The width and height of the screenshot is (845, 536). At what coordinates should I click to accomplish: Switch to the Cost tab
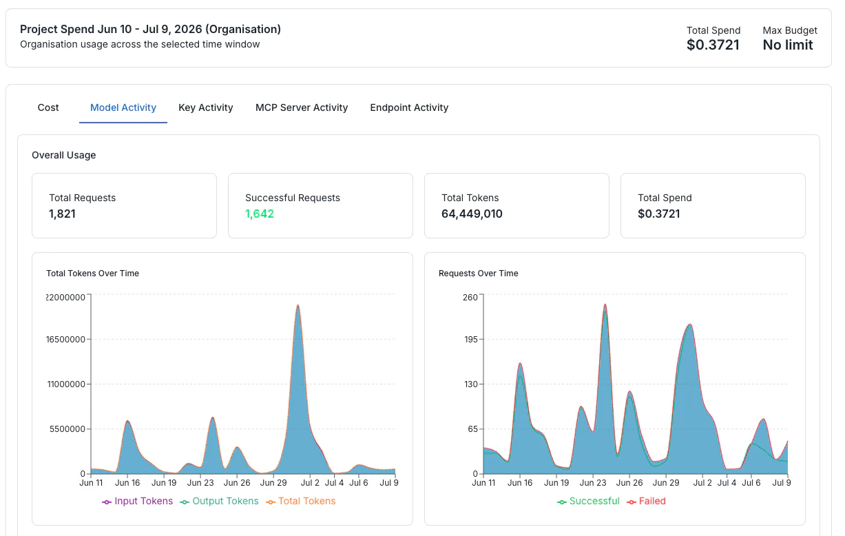tap(48, 107)
